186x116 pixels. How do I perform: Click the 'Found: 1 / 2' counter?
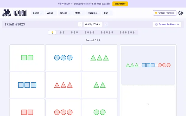pos(93,40)
